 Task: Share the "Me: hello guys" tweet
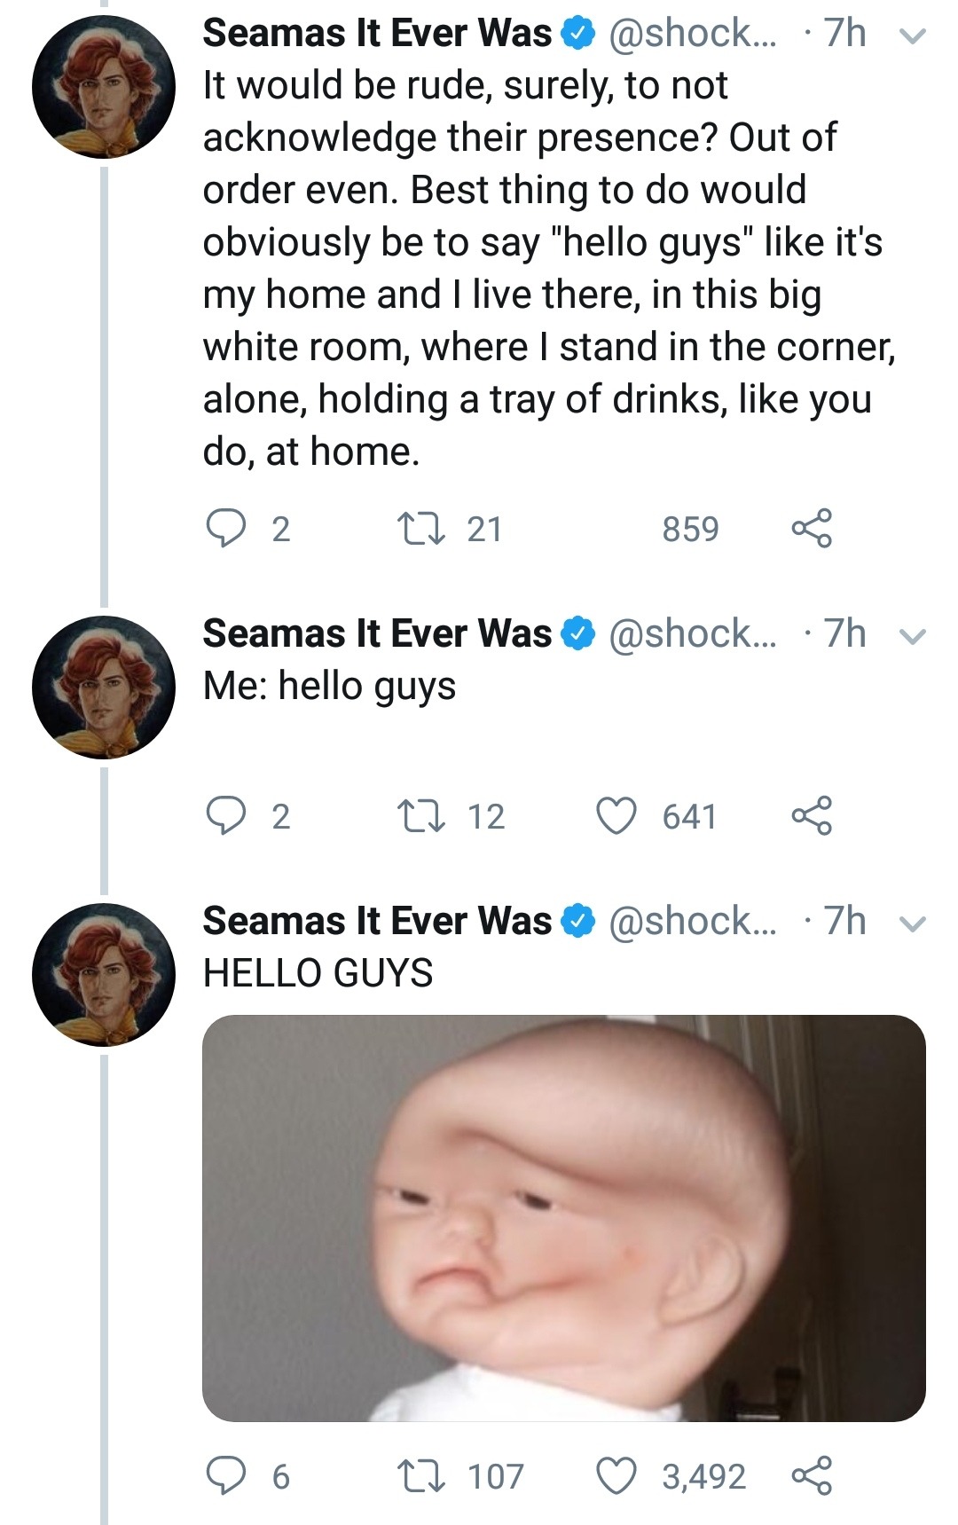point(812,816)
